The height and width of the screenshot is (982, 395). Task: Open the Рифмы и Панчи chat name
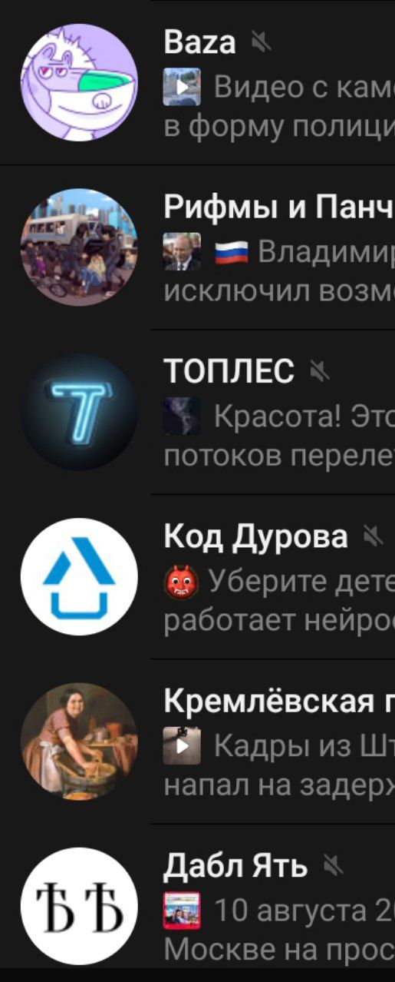pyautogui.click(x=279, y=207)
